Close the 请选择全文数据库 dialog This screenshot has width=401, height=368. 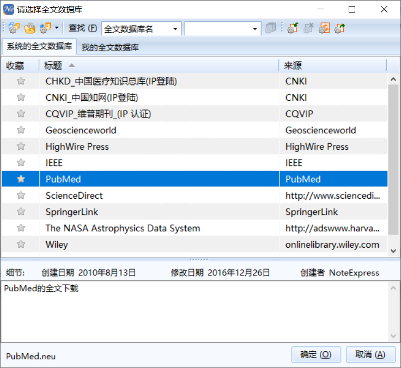[384, 9]
